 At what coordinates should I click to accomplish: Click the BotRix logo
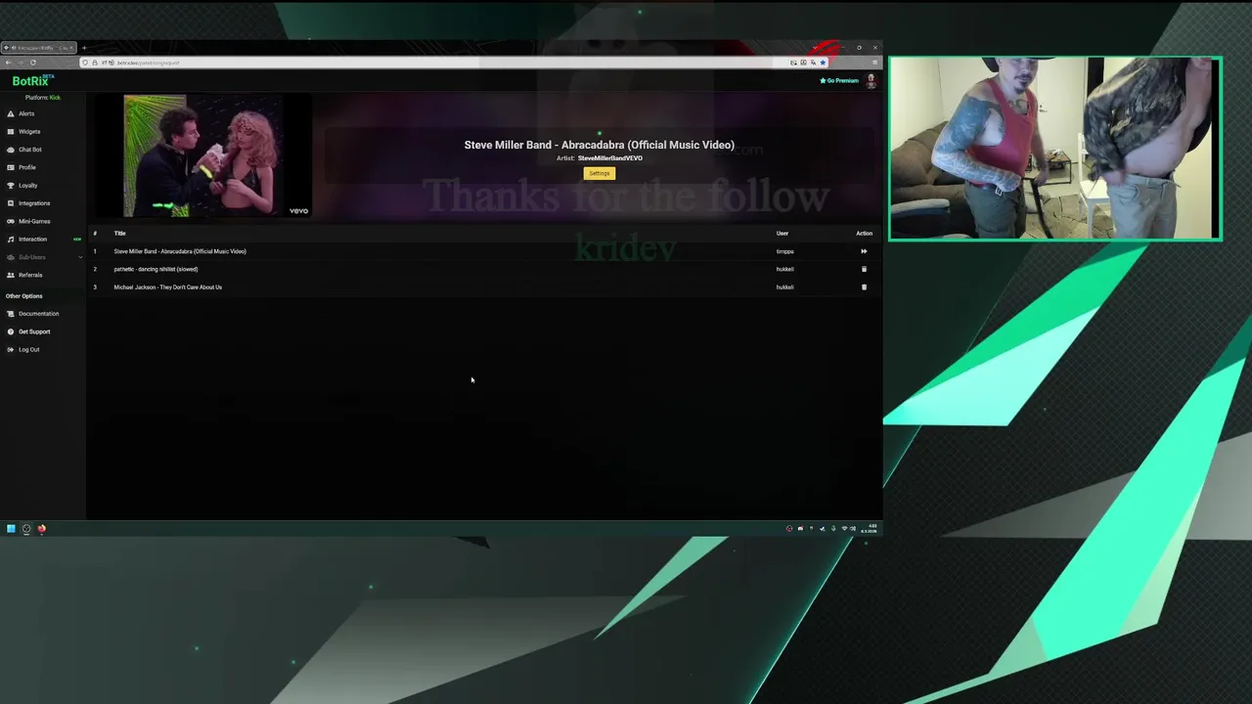coord(32,81)
